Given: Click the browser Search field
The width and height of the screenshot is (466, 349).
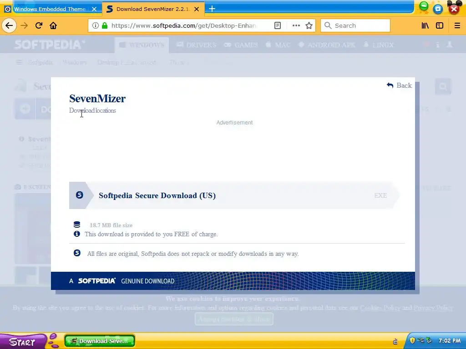Looking at the screenshot, I should pyautogui.click(x=355, y=25).
